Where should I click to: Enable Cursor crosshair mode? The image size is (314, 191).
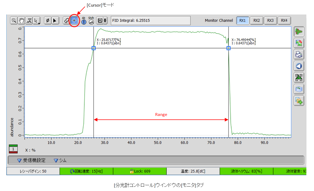click(74, 21)
